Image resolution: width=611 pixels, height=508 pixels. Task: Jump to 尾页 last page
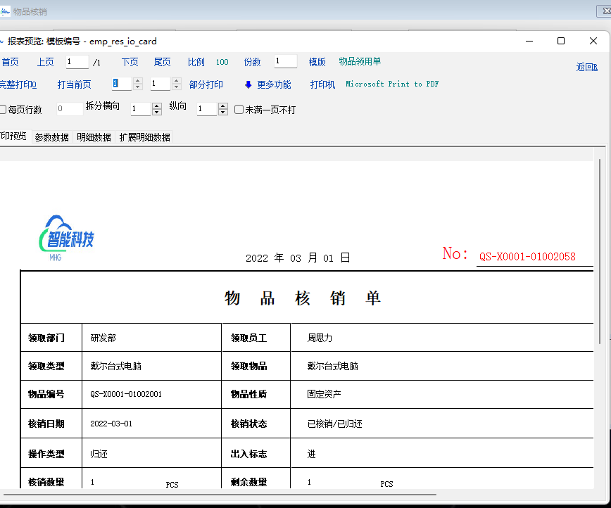click(163, 62)
